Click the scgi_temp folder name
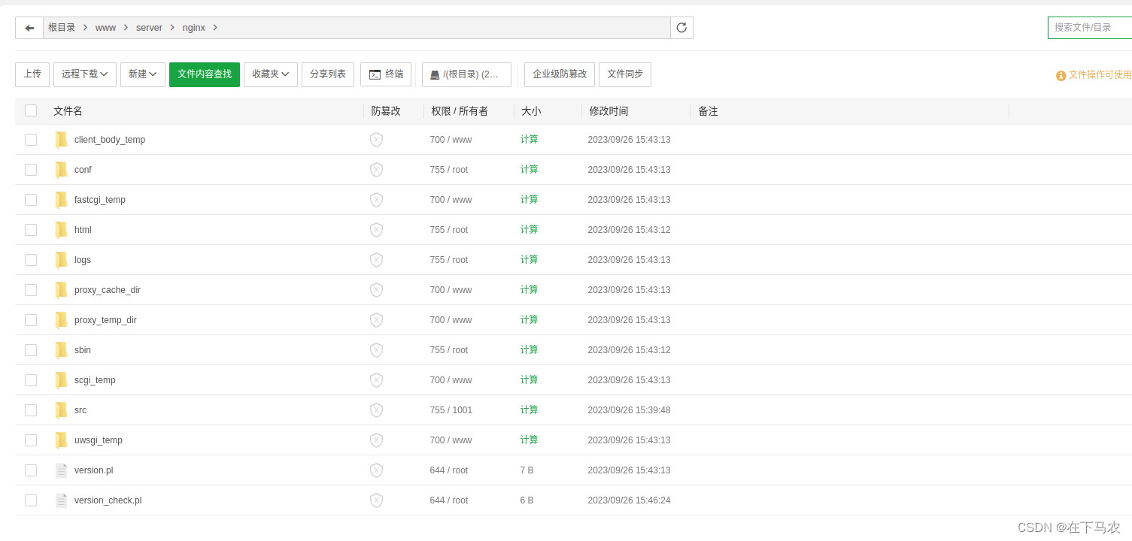This screenshot has width=1132, height=541. point(95,380)
